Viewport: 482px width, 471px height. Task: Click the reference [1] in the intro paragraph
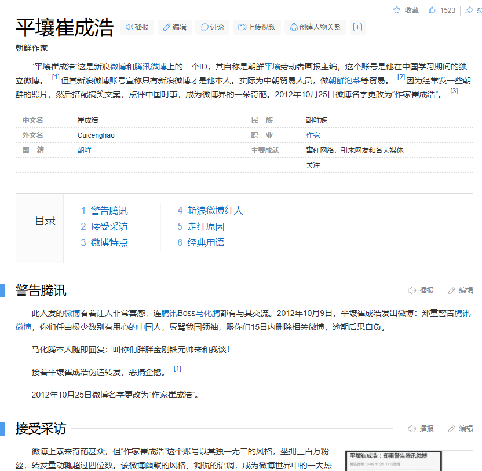(x=56, y=77)
